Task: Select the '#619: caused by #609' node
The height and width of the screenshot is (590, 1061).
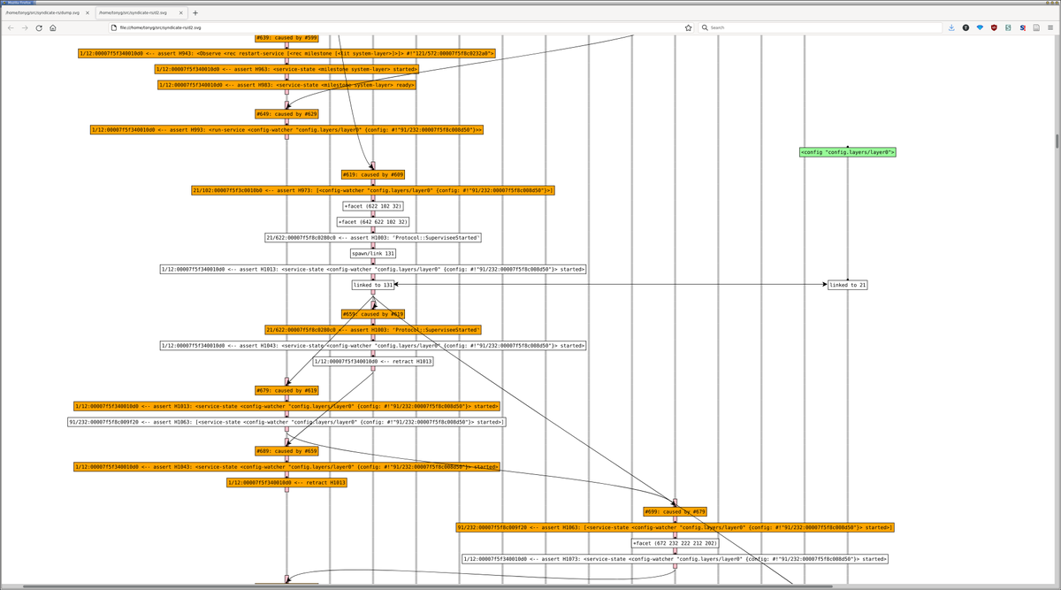Action: point(373,175)
